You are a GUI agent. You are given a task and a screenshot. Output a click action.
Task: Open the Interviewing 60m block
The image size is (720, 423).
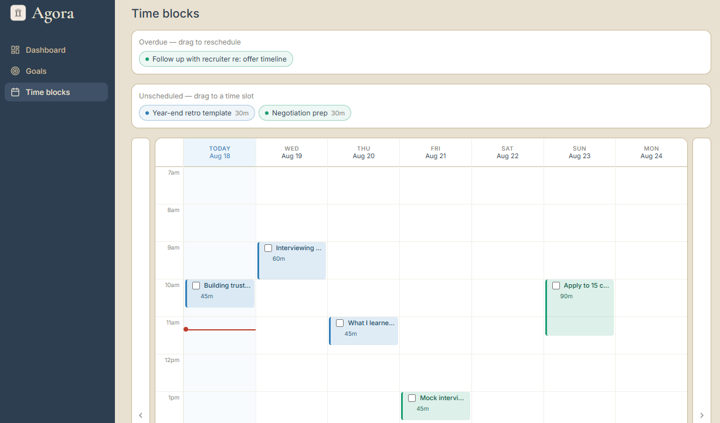pyautogui.click(x=292, y=261)
